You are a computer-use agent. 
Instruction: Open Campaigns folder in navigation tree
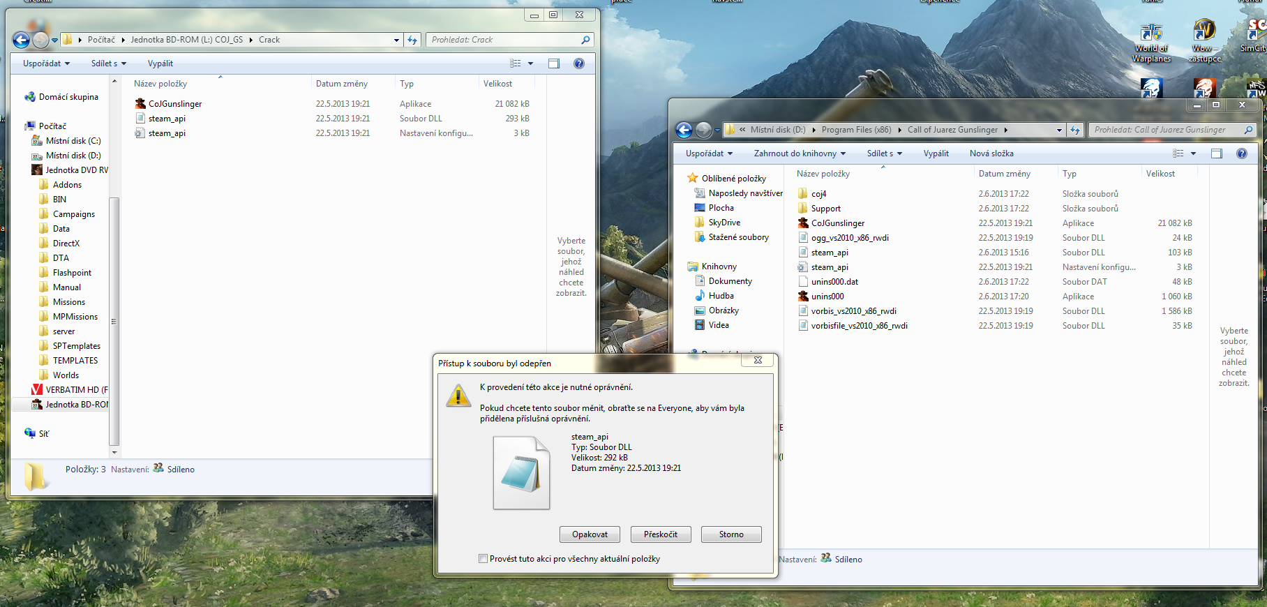click(x=67, y=214)
